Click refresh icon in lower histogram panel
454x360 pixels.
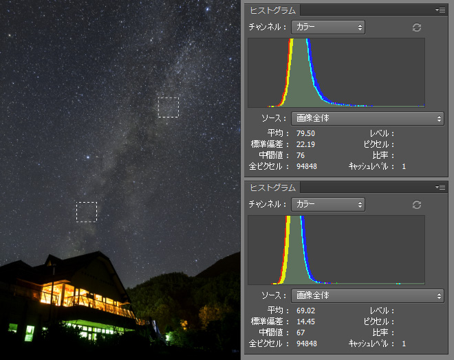[x=417, y=205]
